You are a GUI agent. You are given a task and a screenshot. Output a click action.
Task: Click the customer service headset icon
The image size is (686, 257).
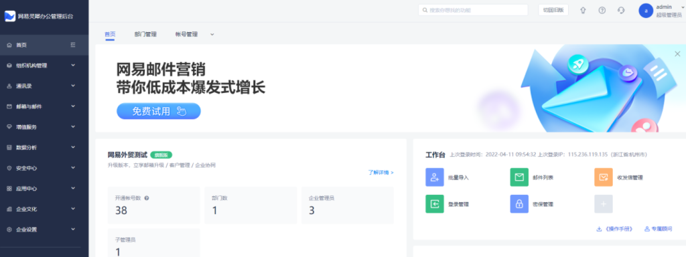coord(621,11)
